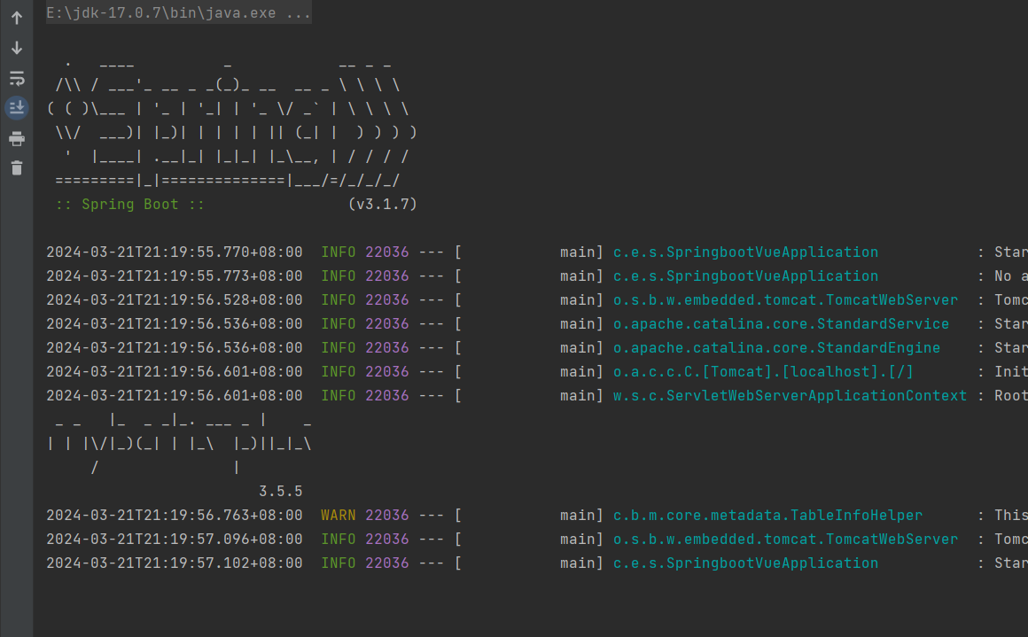Click TomcatWebServer logger on 21:19:56.528 line
Image resolution: width=1028 pixels, height=637 pixels.
[785, 300]
